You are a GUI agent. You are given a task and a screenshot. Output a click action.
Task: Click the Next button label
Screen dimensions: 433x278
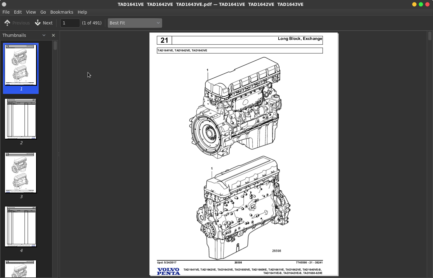tap(48, 23)
